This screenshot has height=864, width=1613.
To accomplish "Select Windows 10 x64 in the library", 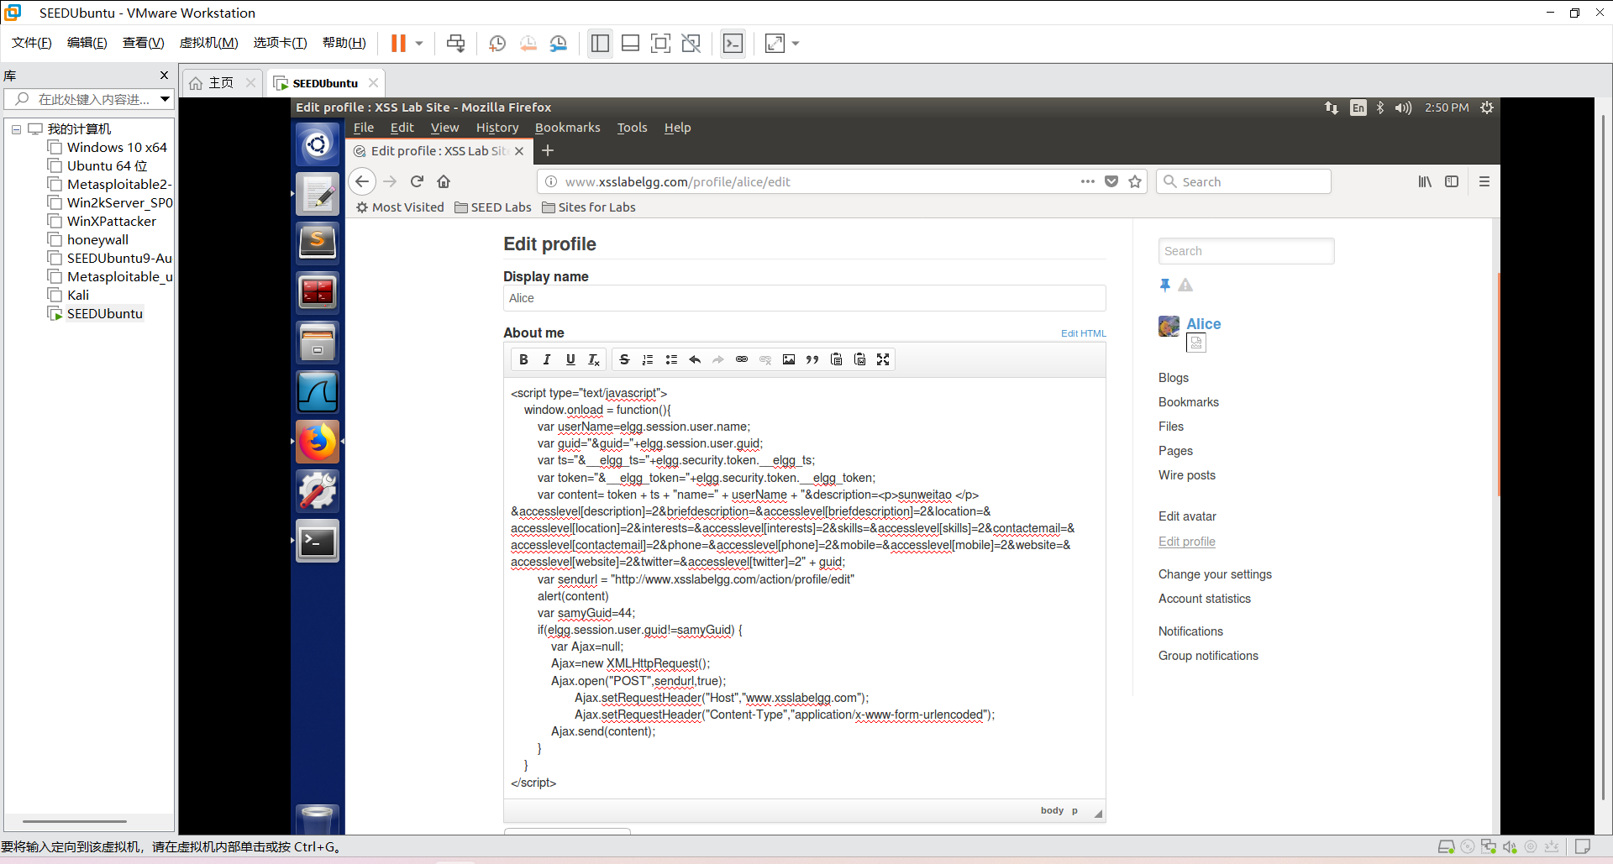I will click(x=117, y=147).
